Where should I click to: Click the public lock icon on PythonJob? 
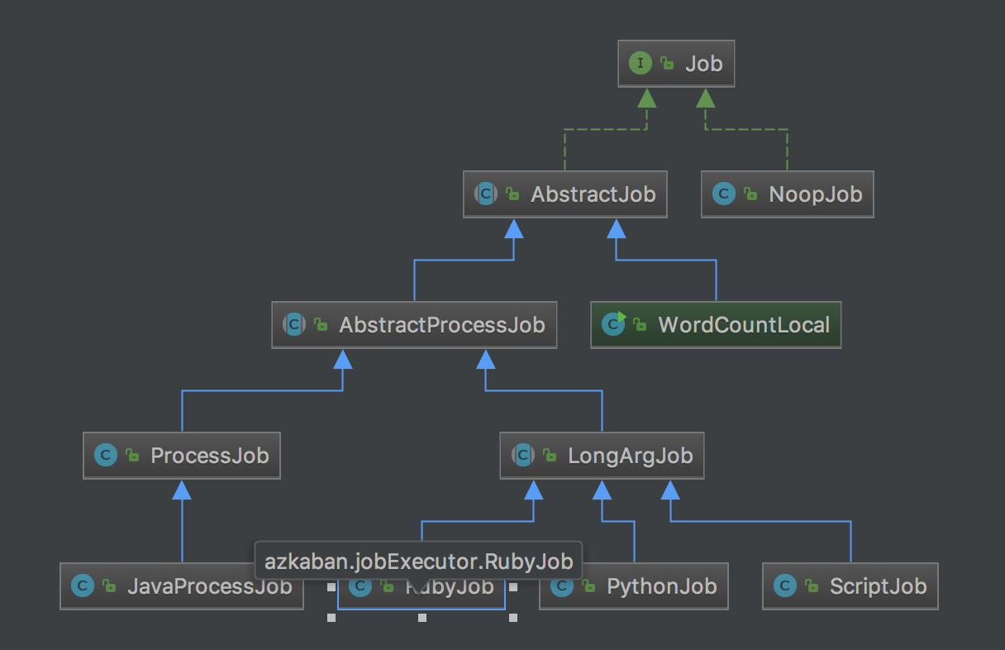point(588,586)
